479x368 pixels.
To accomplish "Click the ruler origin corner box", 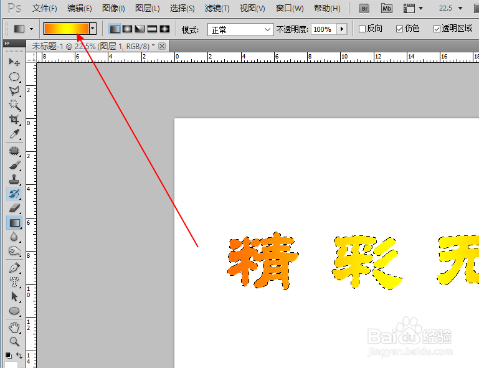I will [x=31, y=57].
